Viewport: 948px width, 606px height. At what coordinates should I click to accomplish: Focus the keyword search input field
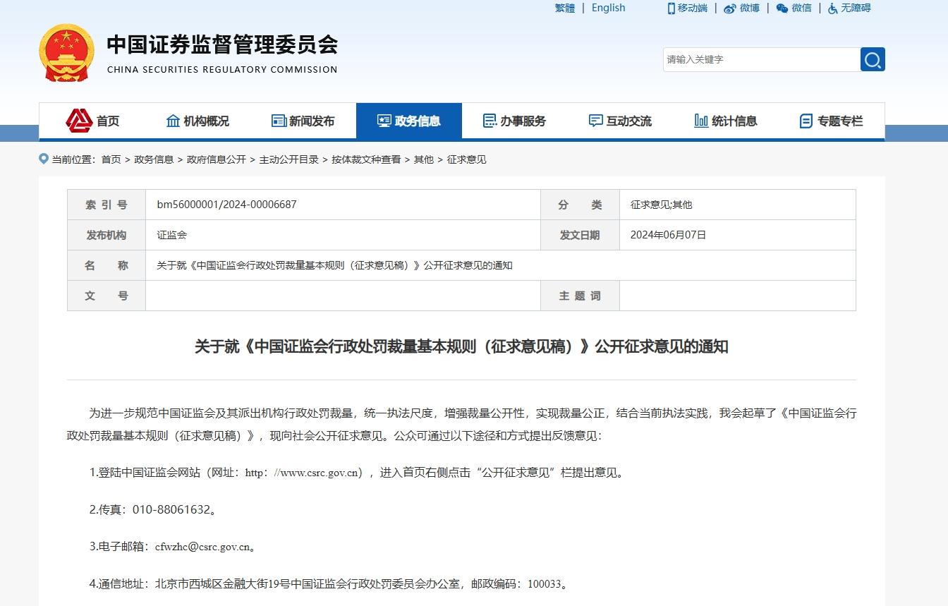coord(760,60)
